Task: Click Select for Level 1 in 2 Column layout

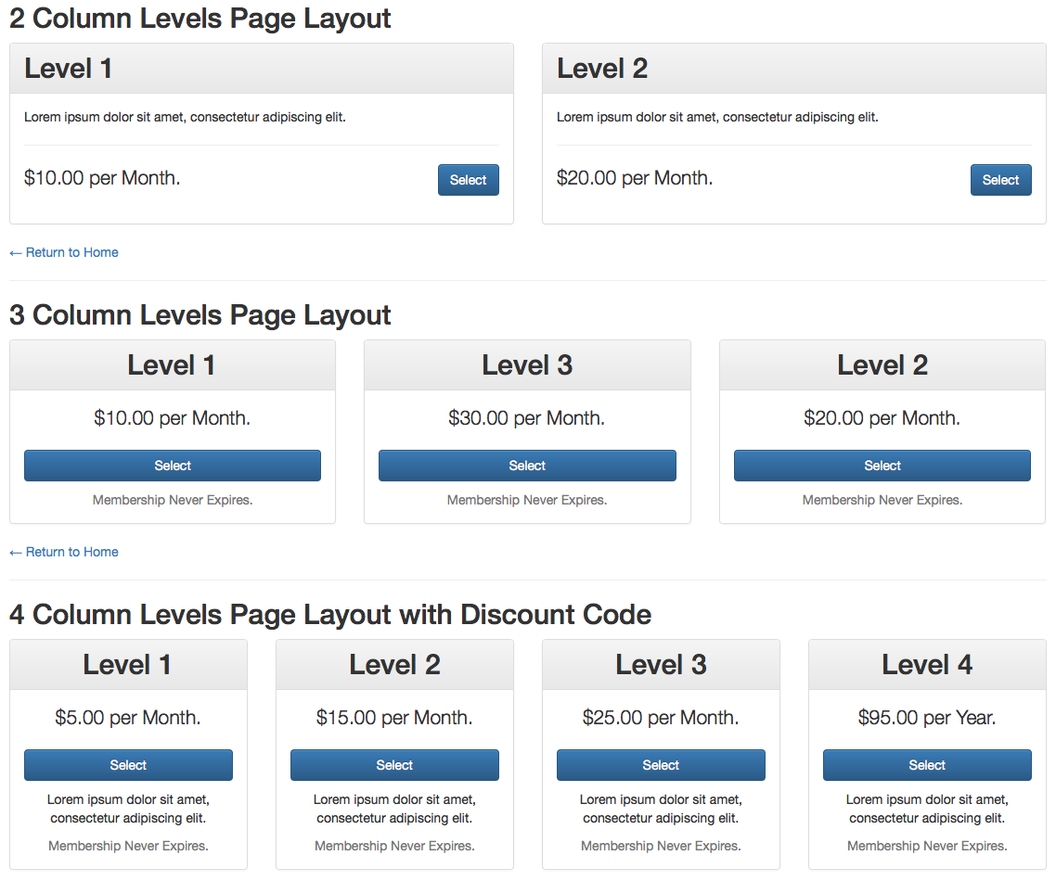Action: click(x=468, y=180)
